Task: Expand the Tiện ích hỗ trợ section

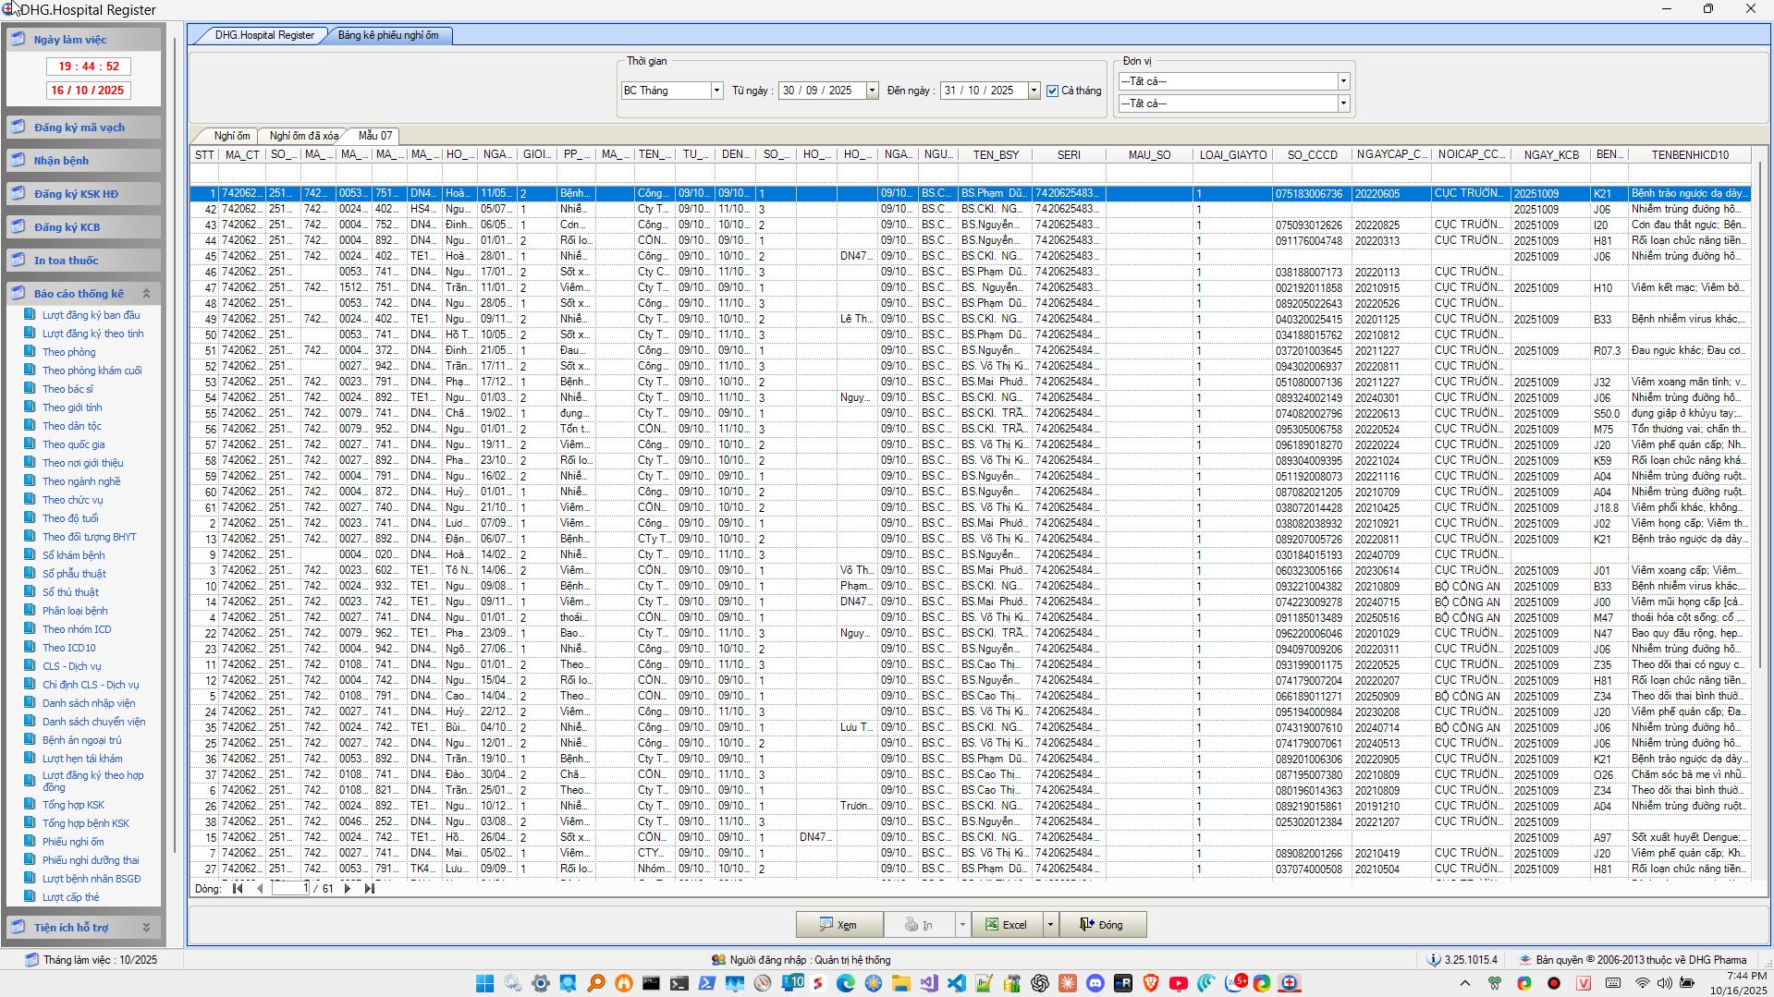Action: 146,928
